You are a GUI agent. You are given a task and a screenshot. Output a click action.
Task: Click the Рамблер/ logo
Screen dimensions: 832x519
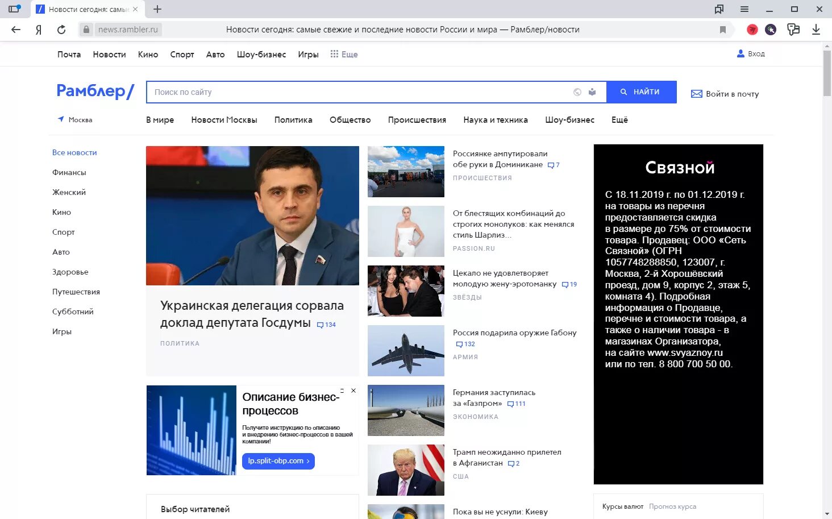pos(95,92)
